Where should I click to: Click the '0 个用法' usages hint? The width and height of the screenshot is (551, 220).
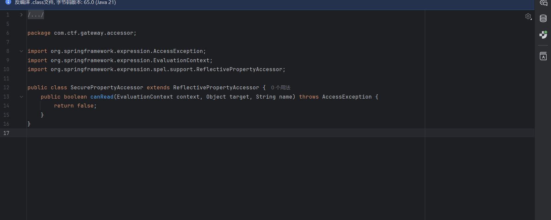click(280, 88)
